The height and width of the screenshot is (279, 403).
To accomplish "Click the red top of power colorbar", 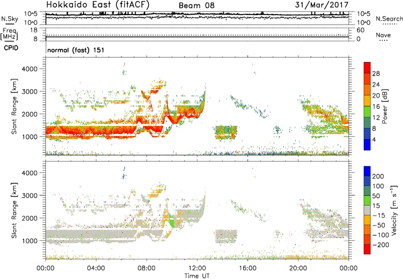I will coord(367,67).
